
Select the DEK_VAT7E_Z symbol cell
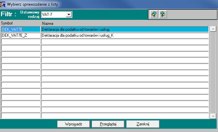coord(21,35)
